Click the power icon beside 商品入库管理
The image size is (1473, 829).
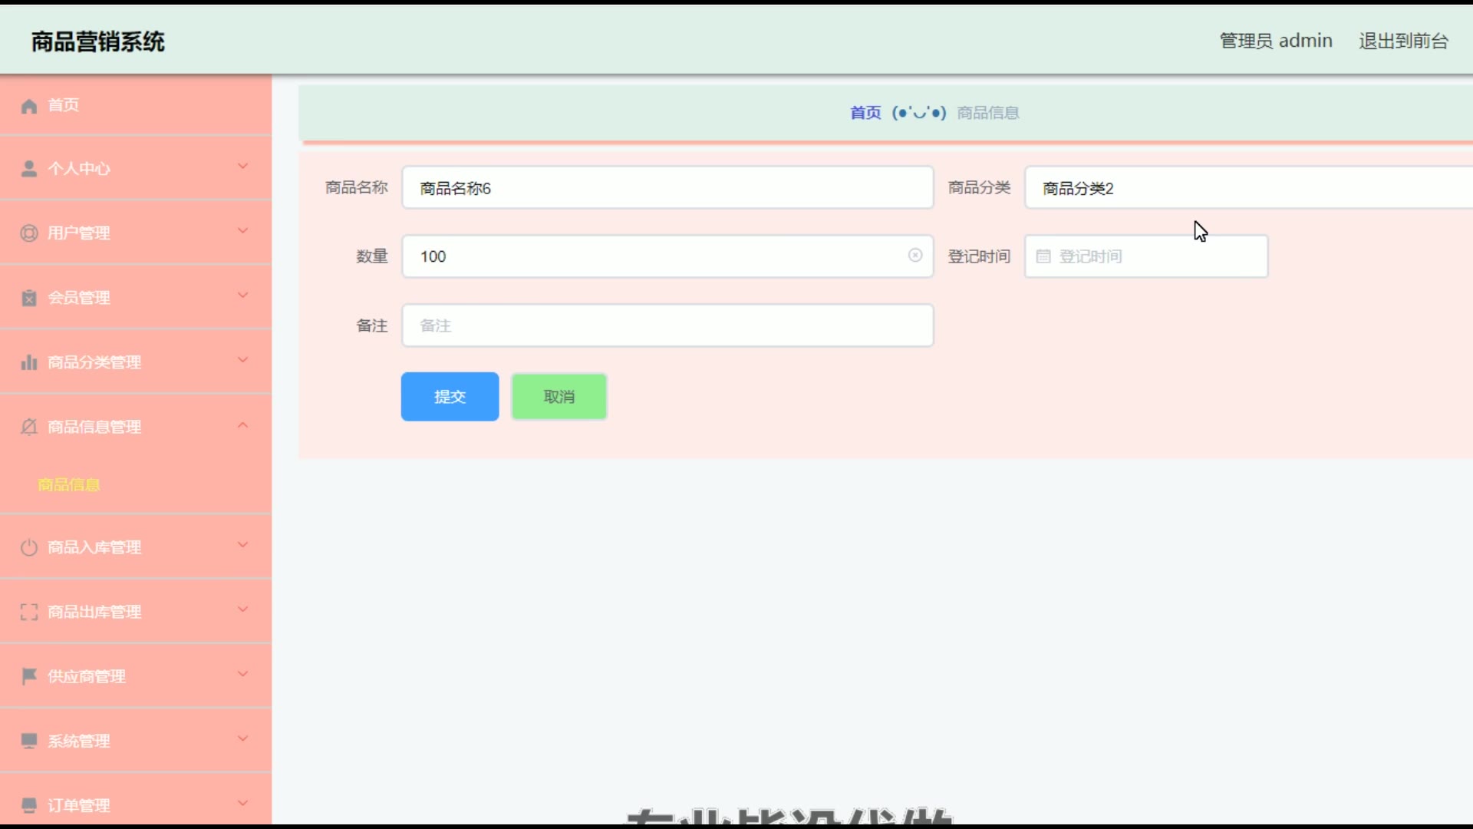tap(29, 547)
